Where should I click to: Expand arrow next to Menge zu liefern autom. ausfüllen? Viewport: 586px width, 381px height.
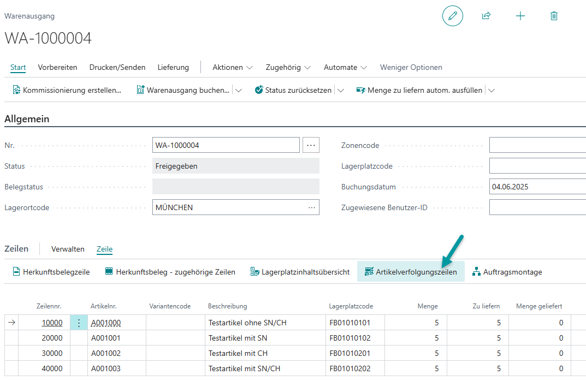[492, 91]
